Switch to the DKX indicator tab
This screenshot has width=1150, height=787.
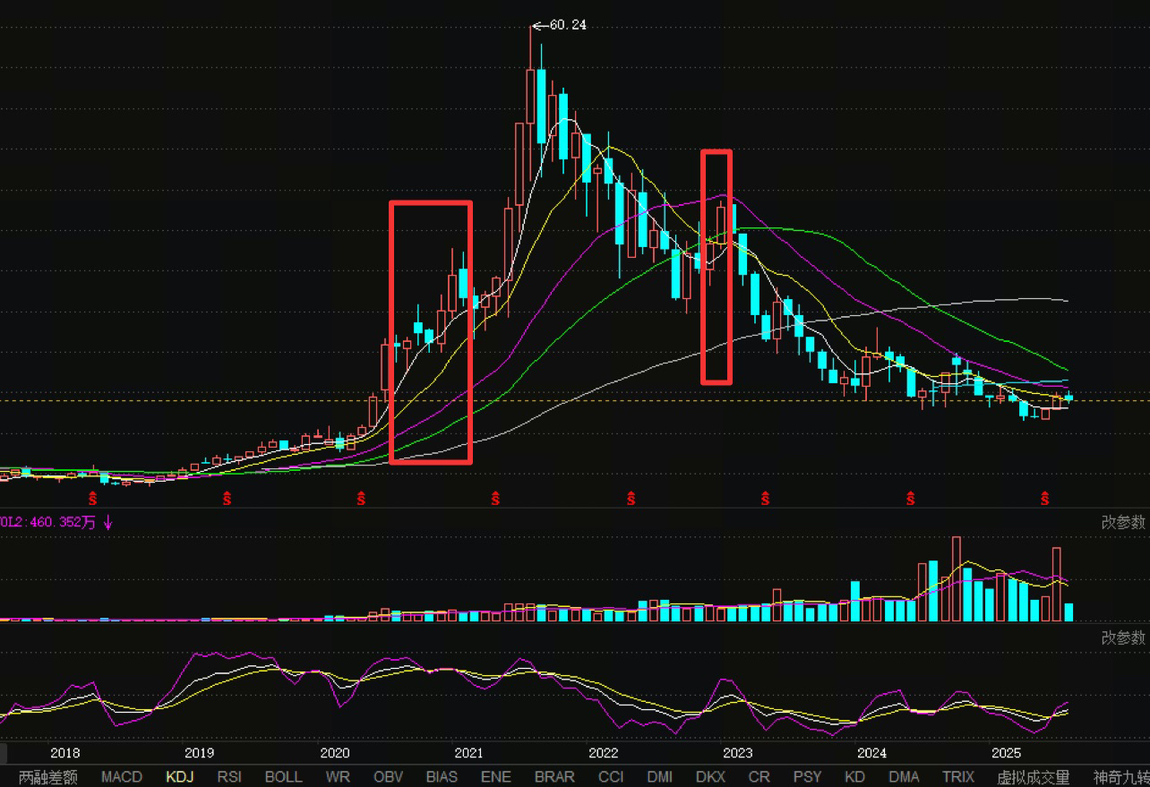(711, 777)
